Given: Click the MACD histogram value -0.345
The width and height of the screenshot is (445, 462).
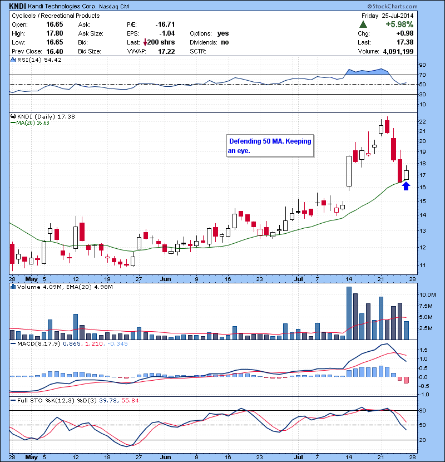Looking at the screenshot, I should pyautogui.click(x=117, y=343).
